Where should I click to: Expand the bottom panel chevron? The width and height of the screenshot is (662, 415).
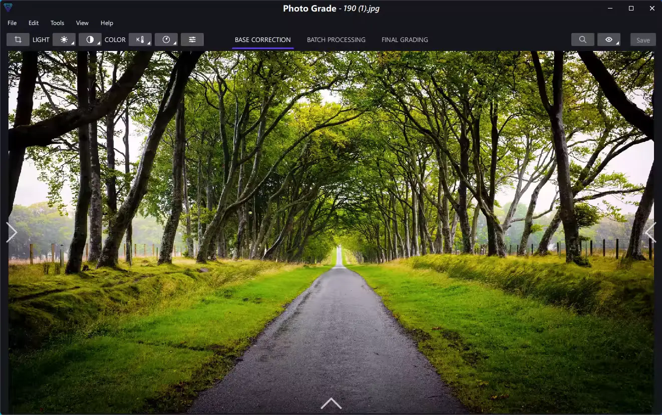click(x=330, y=402)
